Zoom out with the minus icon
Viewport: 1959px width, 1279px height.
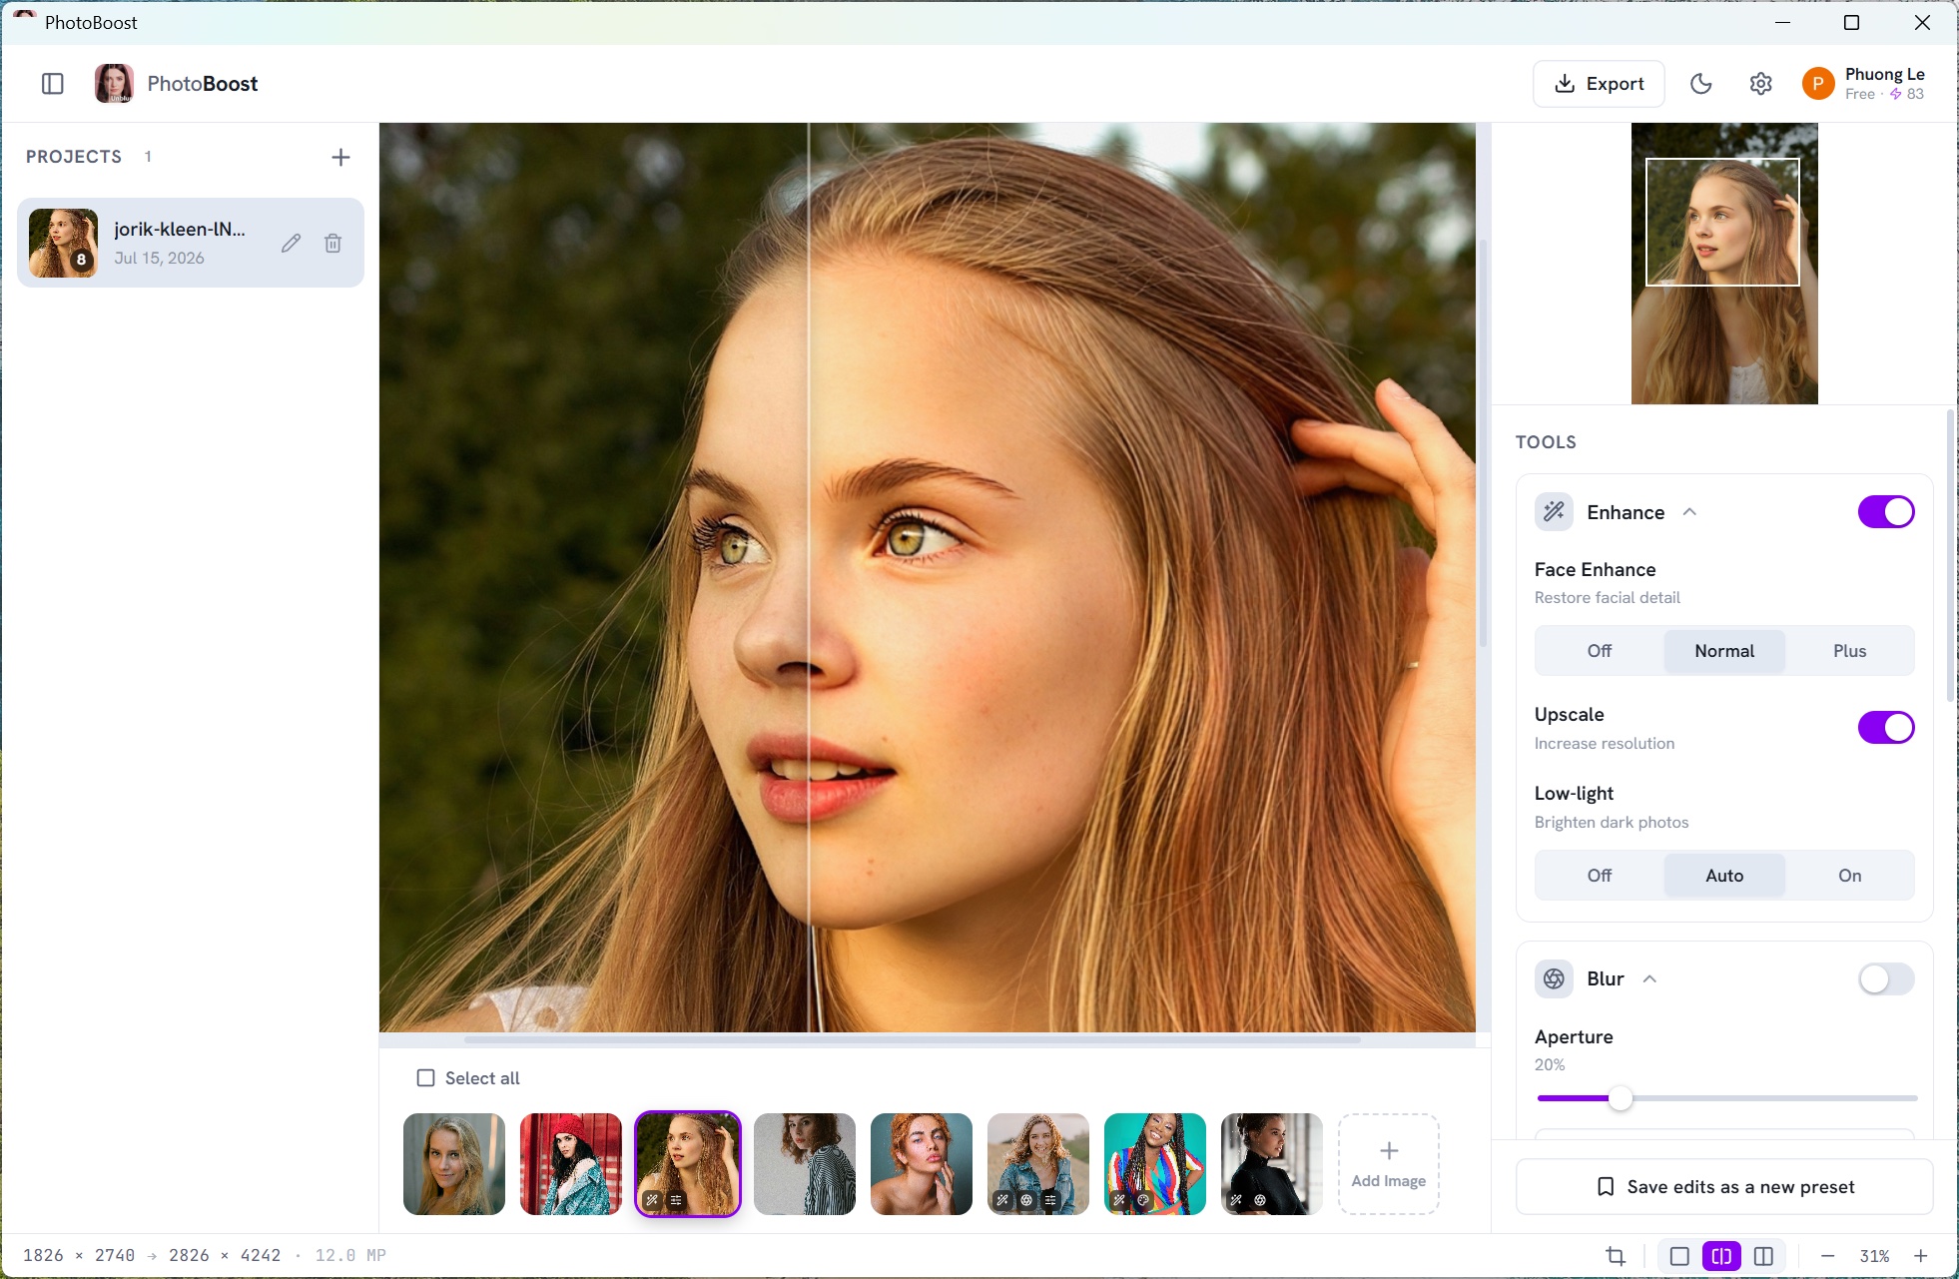click(x=1827, y=1256)
